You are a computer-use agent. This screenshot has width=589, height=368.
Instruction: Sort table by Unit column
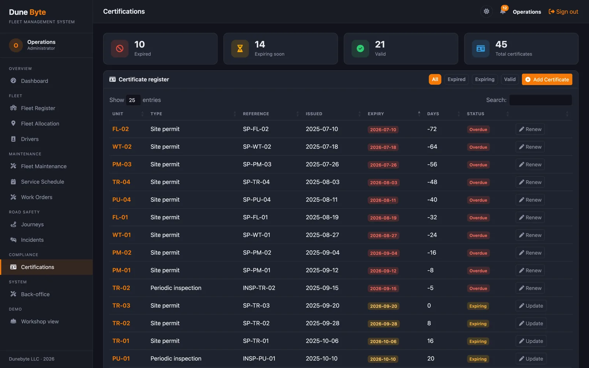(128, 114)
